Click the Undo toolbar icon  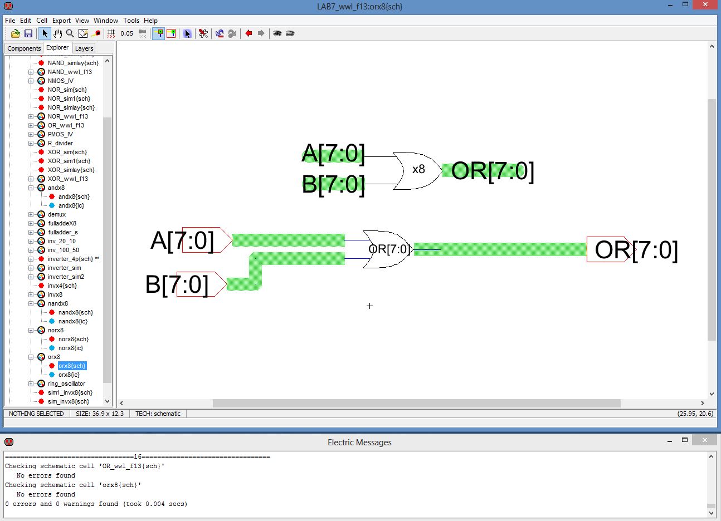tap(220, 33)
